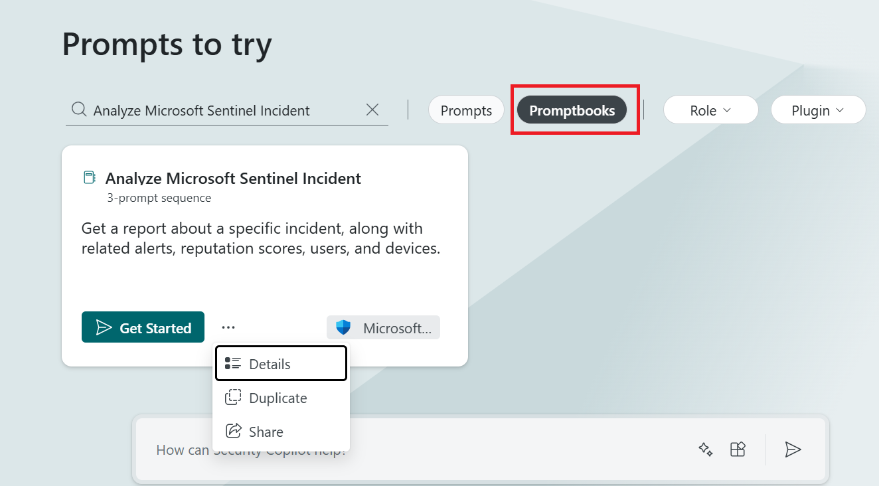The image size is (879, 486).
Task: Click the send arrow to submit the prompt
Action: coord(793,449)
